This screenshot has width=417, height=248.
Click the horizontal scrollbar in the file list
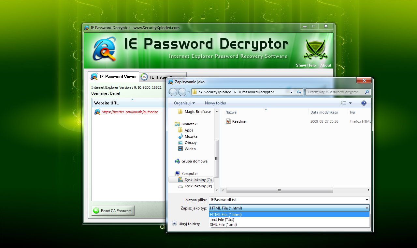280,190
